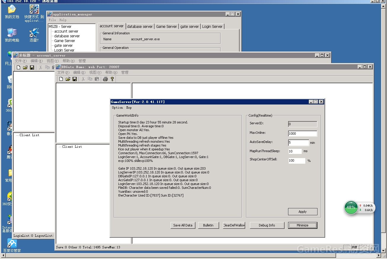This screenshot has width=387, height=259.
Task: Click Cut scissors icon in account_server toolbar
Action: pos(41,67)
